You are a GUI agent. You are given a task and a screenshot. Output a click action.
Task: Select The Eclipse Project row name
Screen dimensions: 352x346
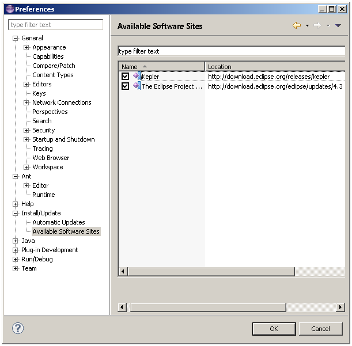(172, 86)
